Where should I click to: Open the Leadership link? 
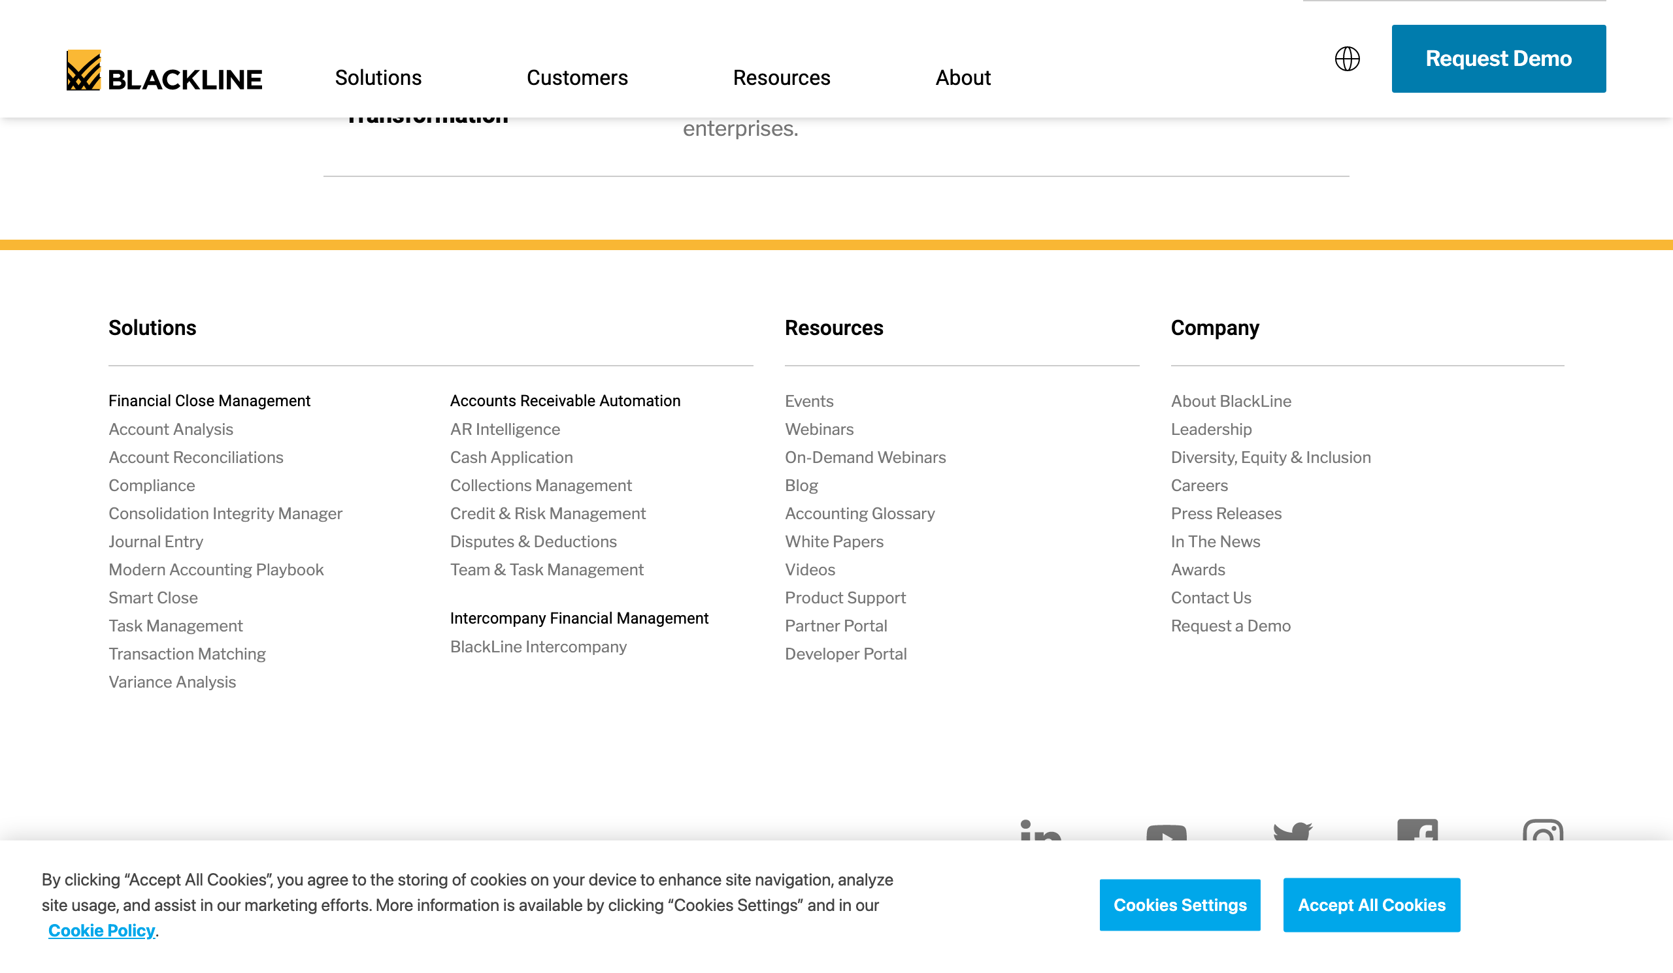click(1211, 429)
